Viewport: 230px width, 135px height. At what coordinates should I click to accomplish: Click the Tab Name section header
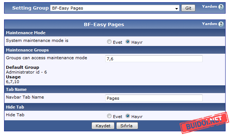point(115,89)
